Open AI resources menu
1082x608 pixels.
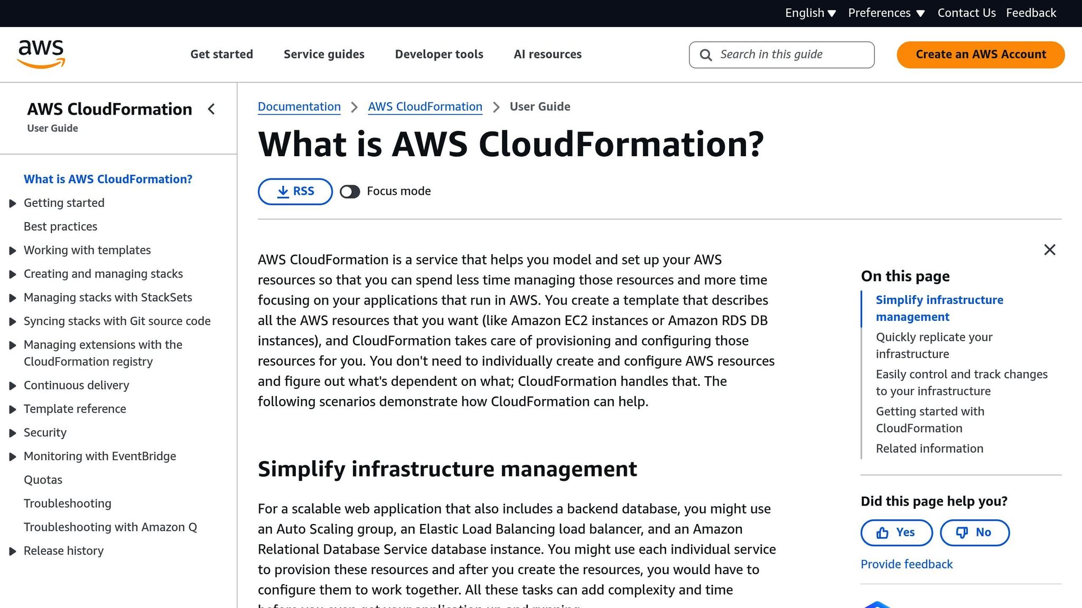click(x=547, y=54)
